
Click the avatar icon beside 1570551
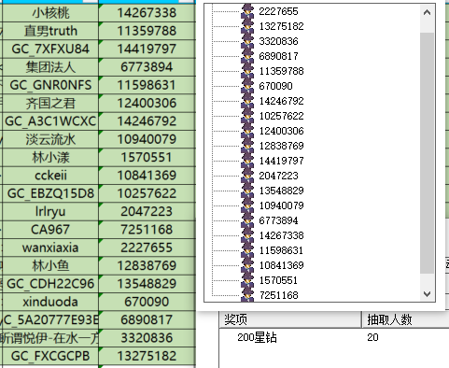(247, 280)
